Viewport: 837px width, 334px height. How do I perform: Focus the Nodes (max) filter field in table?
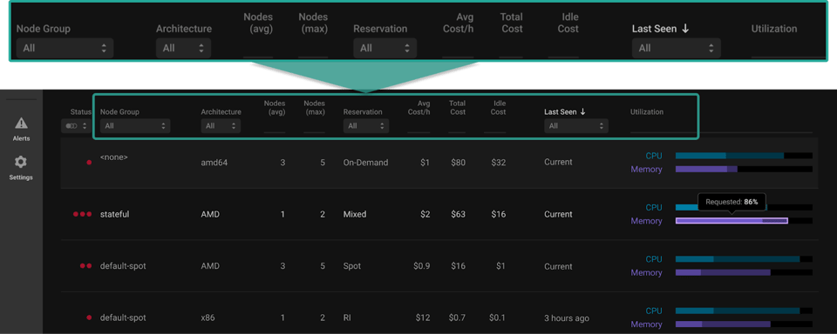315,126
